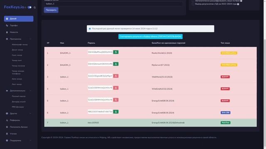Click the Дополнительно section icon
This screenshot has width=266, height=149.
pos(7,91)
